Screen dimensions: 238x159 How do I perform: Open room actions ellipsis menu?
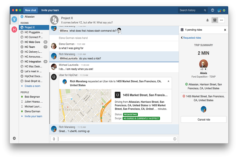coord(221,20)
